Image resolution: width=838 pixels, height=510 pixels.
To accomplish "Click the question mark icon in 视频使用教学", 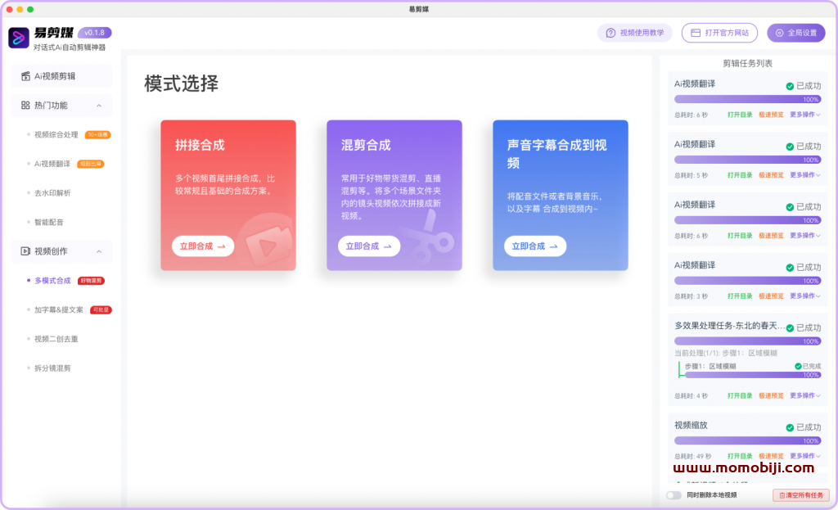I will click(610, 33).
